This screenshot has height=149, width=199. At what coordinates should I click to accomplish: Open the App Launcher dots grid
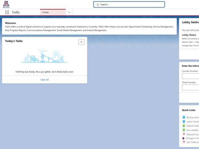click(x=7, y=12)
